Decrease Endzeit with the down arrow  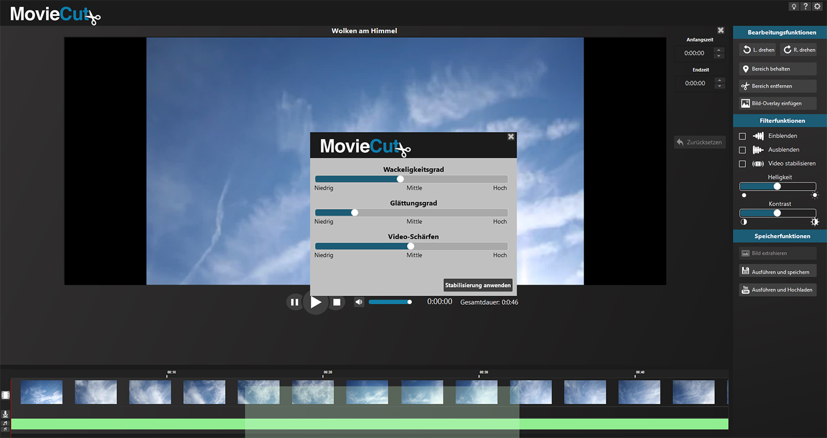(719, 86)
